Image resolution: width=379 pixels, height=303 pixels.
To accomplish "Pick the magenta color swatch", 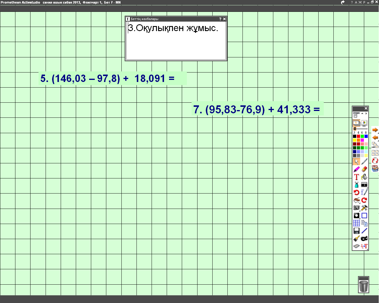I will 362,140.
